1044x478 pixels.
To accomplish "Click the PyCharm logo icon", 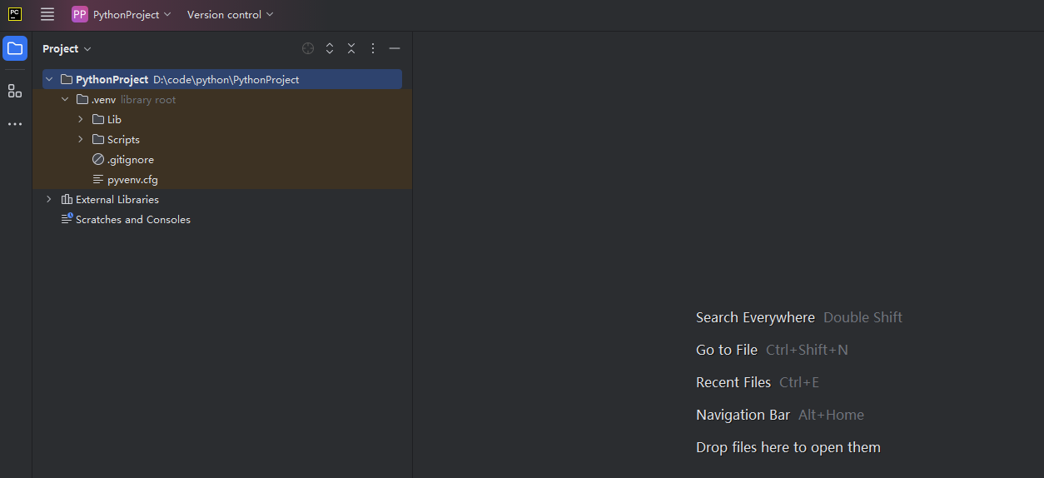I will [x=15, y=14].
